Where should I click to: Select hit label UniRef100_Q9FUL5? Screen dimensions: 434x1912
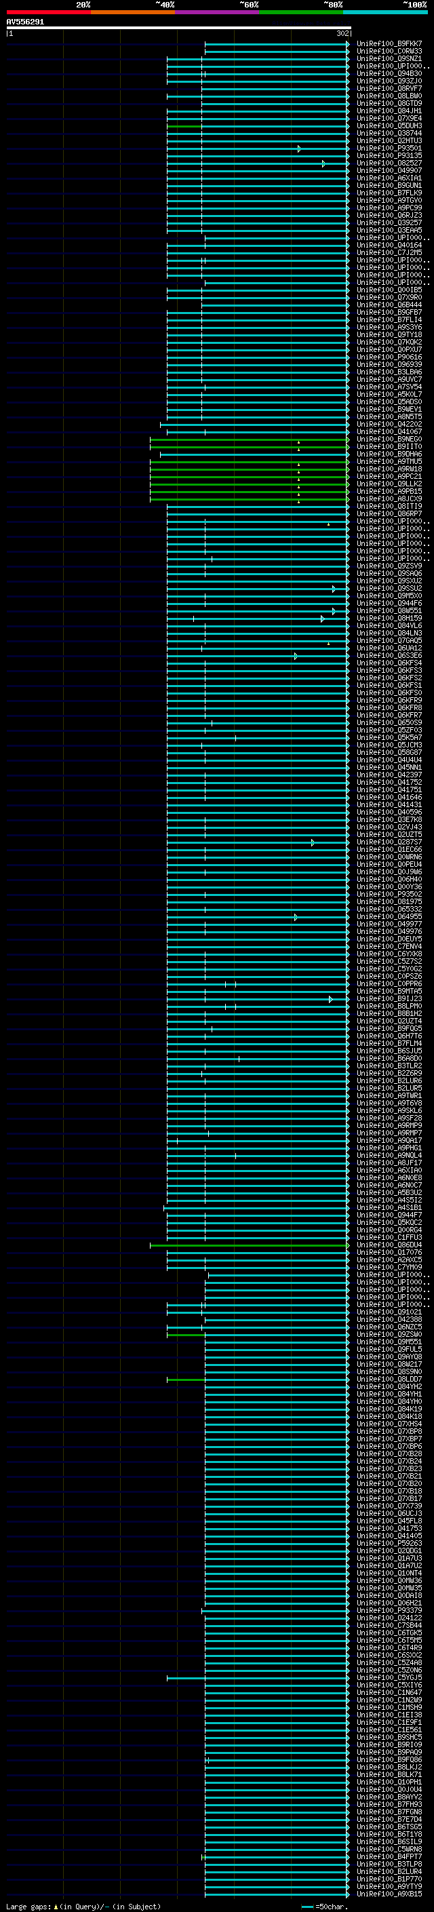click(x=389, y=1349)
